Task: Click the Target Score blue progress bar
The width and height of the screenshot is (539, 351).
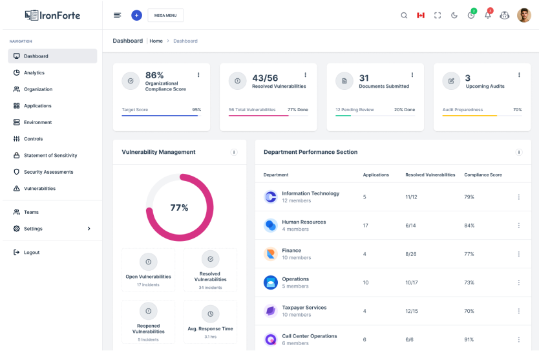Action: coord(161,116)
